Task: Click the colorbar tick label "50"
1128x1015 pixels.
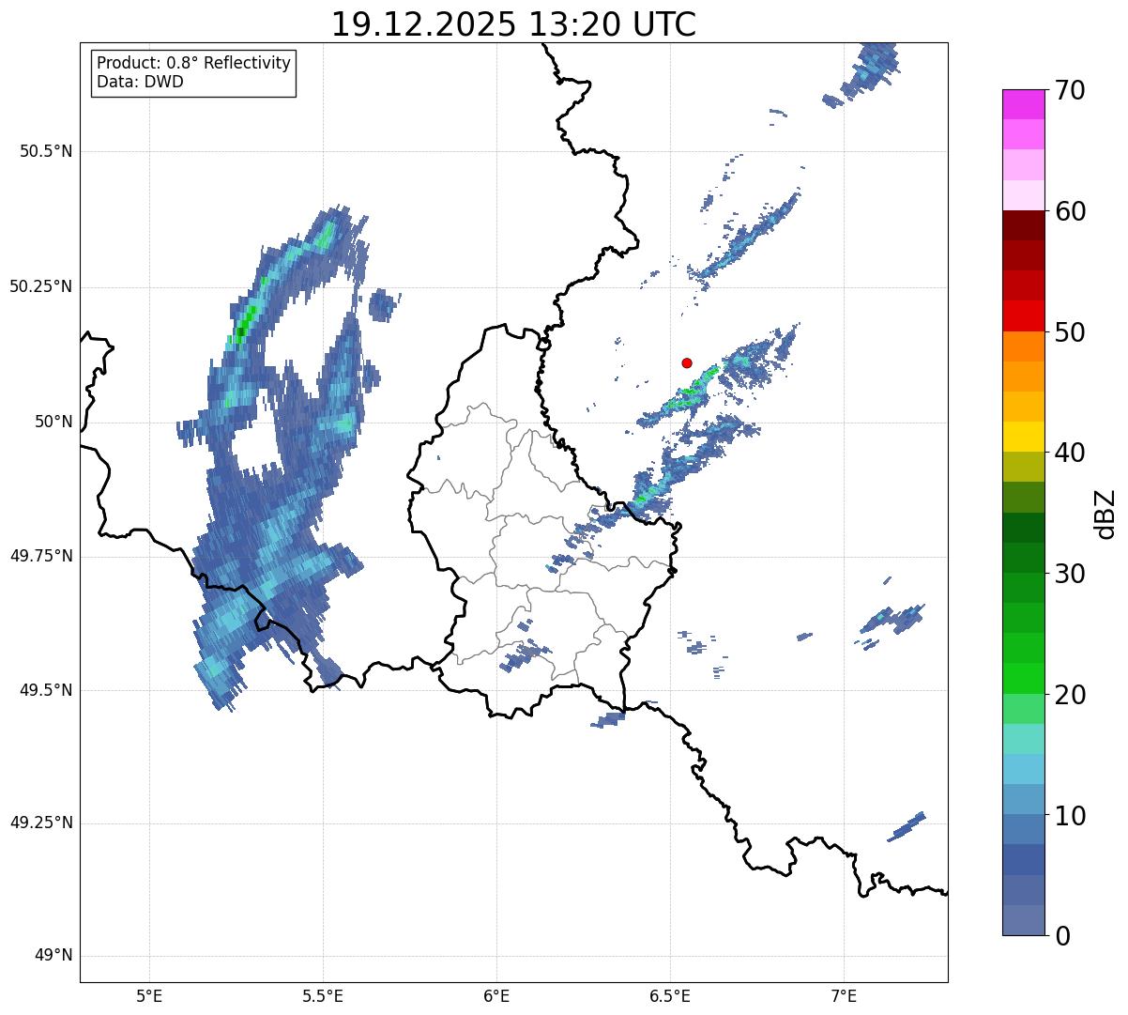Action: point(1070,332)
